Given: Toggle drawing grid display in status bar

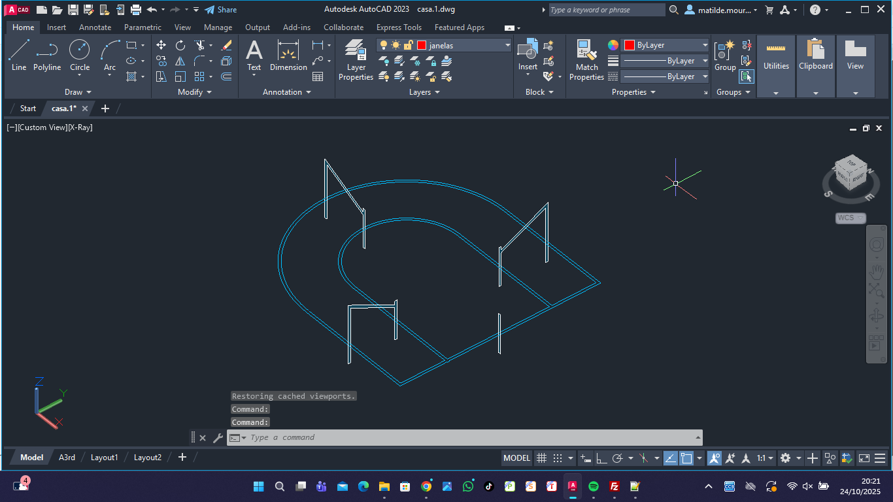Looking at the screenshot, I should [541, 458].
